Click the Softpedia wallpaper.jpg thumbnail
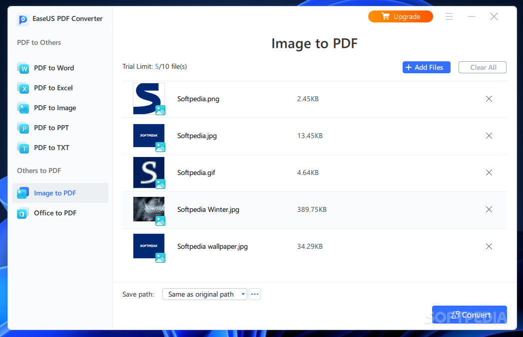The height and width of the screenshot is (337, 523). (149, 247)
